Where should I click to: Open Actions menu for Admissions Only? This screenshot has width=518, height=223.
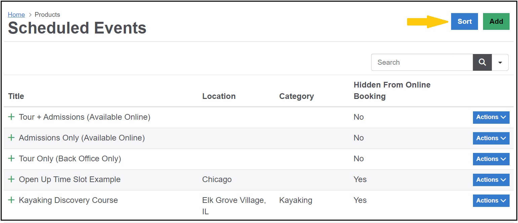click(x=491, y=138)
